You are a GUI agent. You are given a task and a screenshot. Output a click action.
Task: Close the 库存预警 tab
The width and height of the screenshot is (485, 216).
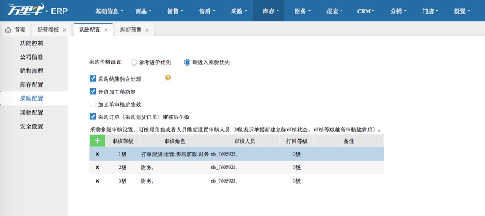(x=147, y=30)
